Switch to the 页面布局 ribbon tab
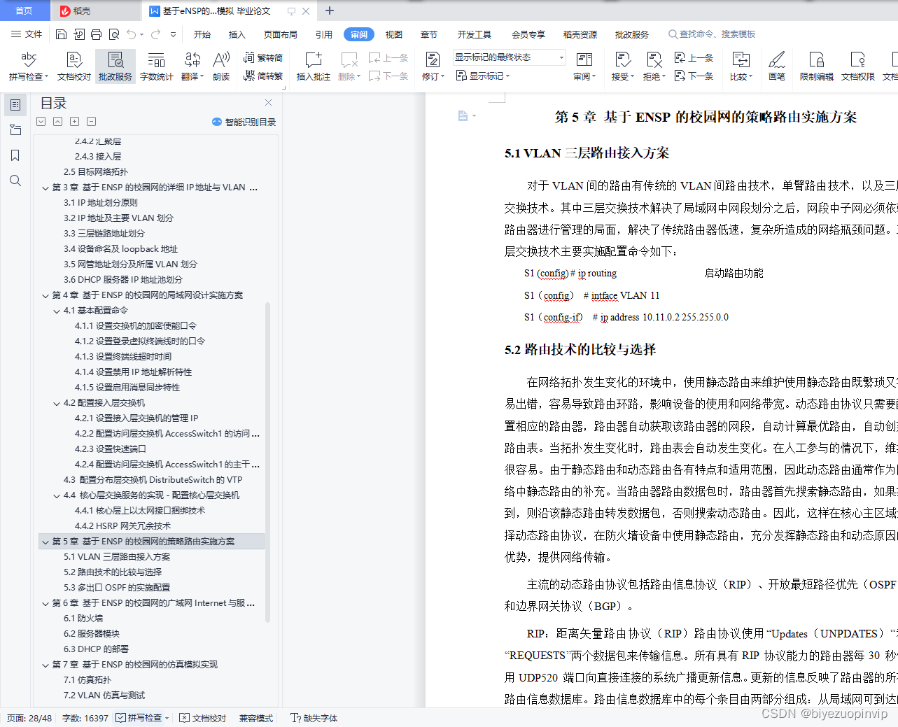 pyautogui.click(x=281, y=34)
